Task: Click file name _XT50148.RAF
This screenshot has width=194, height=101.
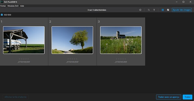Action: pyautogui.click(x=24, y=62)
